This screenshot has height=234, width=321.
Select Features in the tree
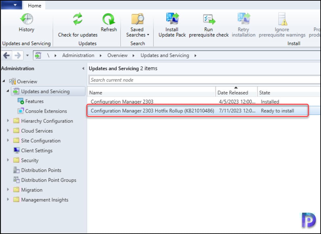(34, 101)
